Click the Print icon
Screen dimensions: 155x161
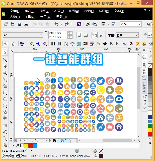point(26,24)
